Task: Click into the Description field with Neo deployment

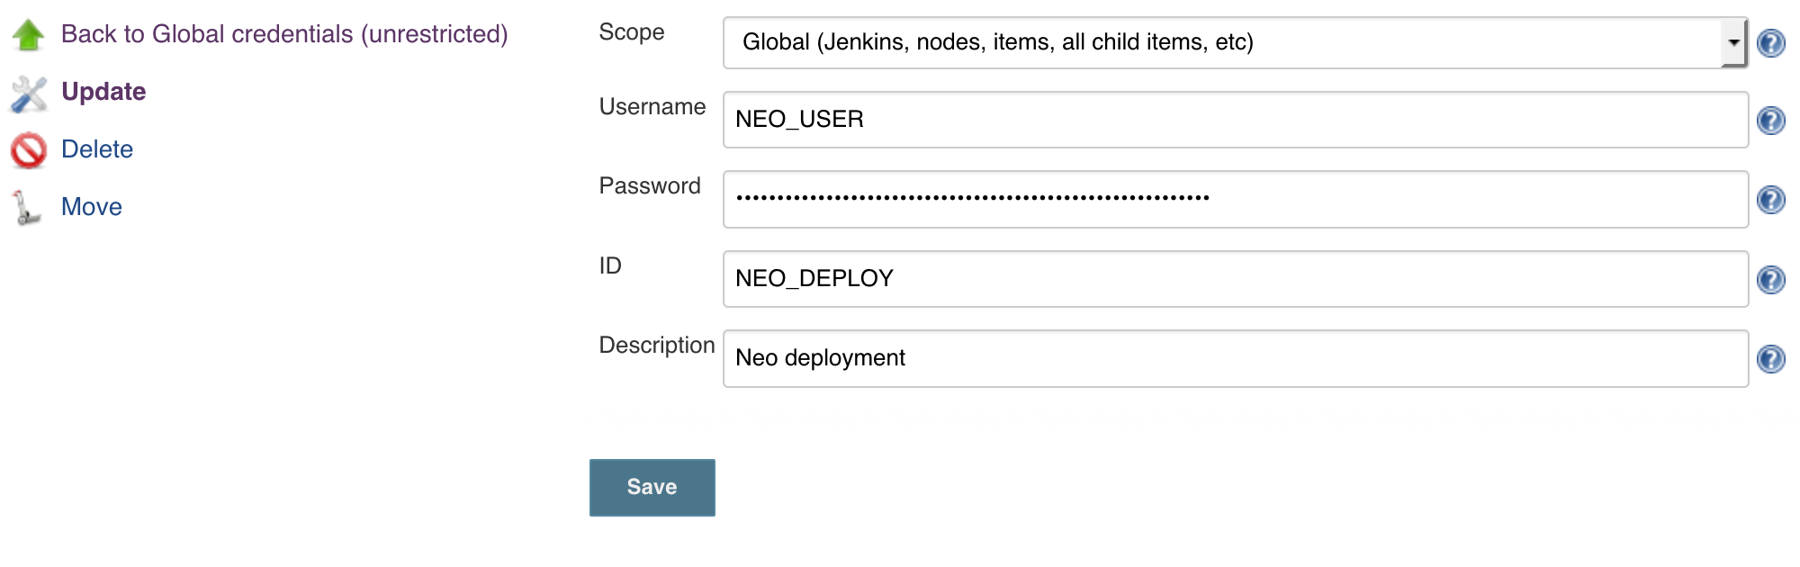Action: coord(1236,358)
